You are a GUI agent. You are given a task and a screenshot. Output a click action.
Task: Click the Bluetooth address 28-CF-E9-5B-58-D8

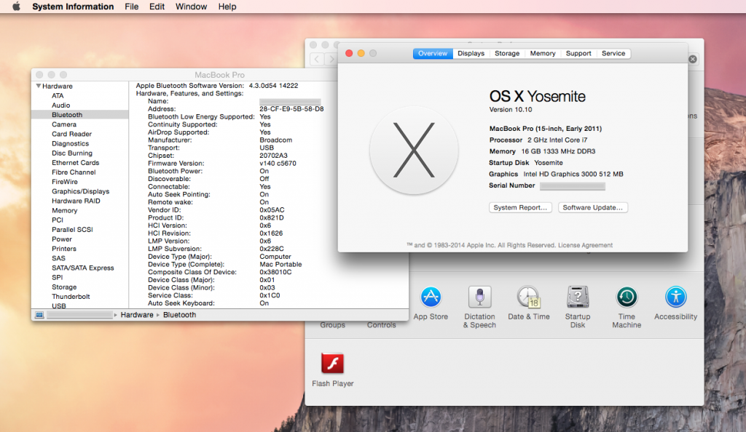(x=291, y=108)
